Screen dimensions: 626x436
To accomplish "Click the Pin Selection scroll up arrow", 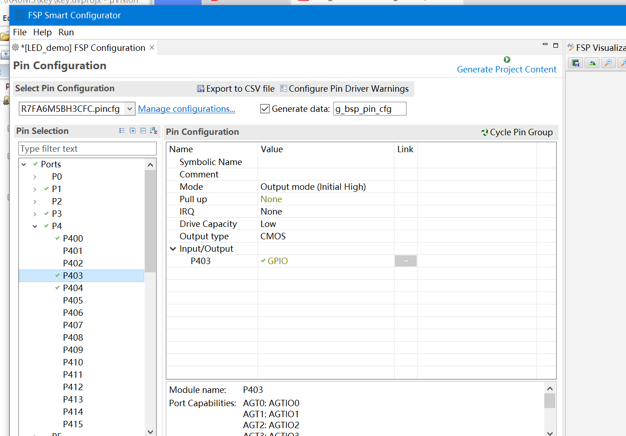I will [x=150, y=165].
